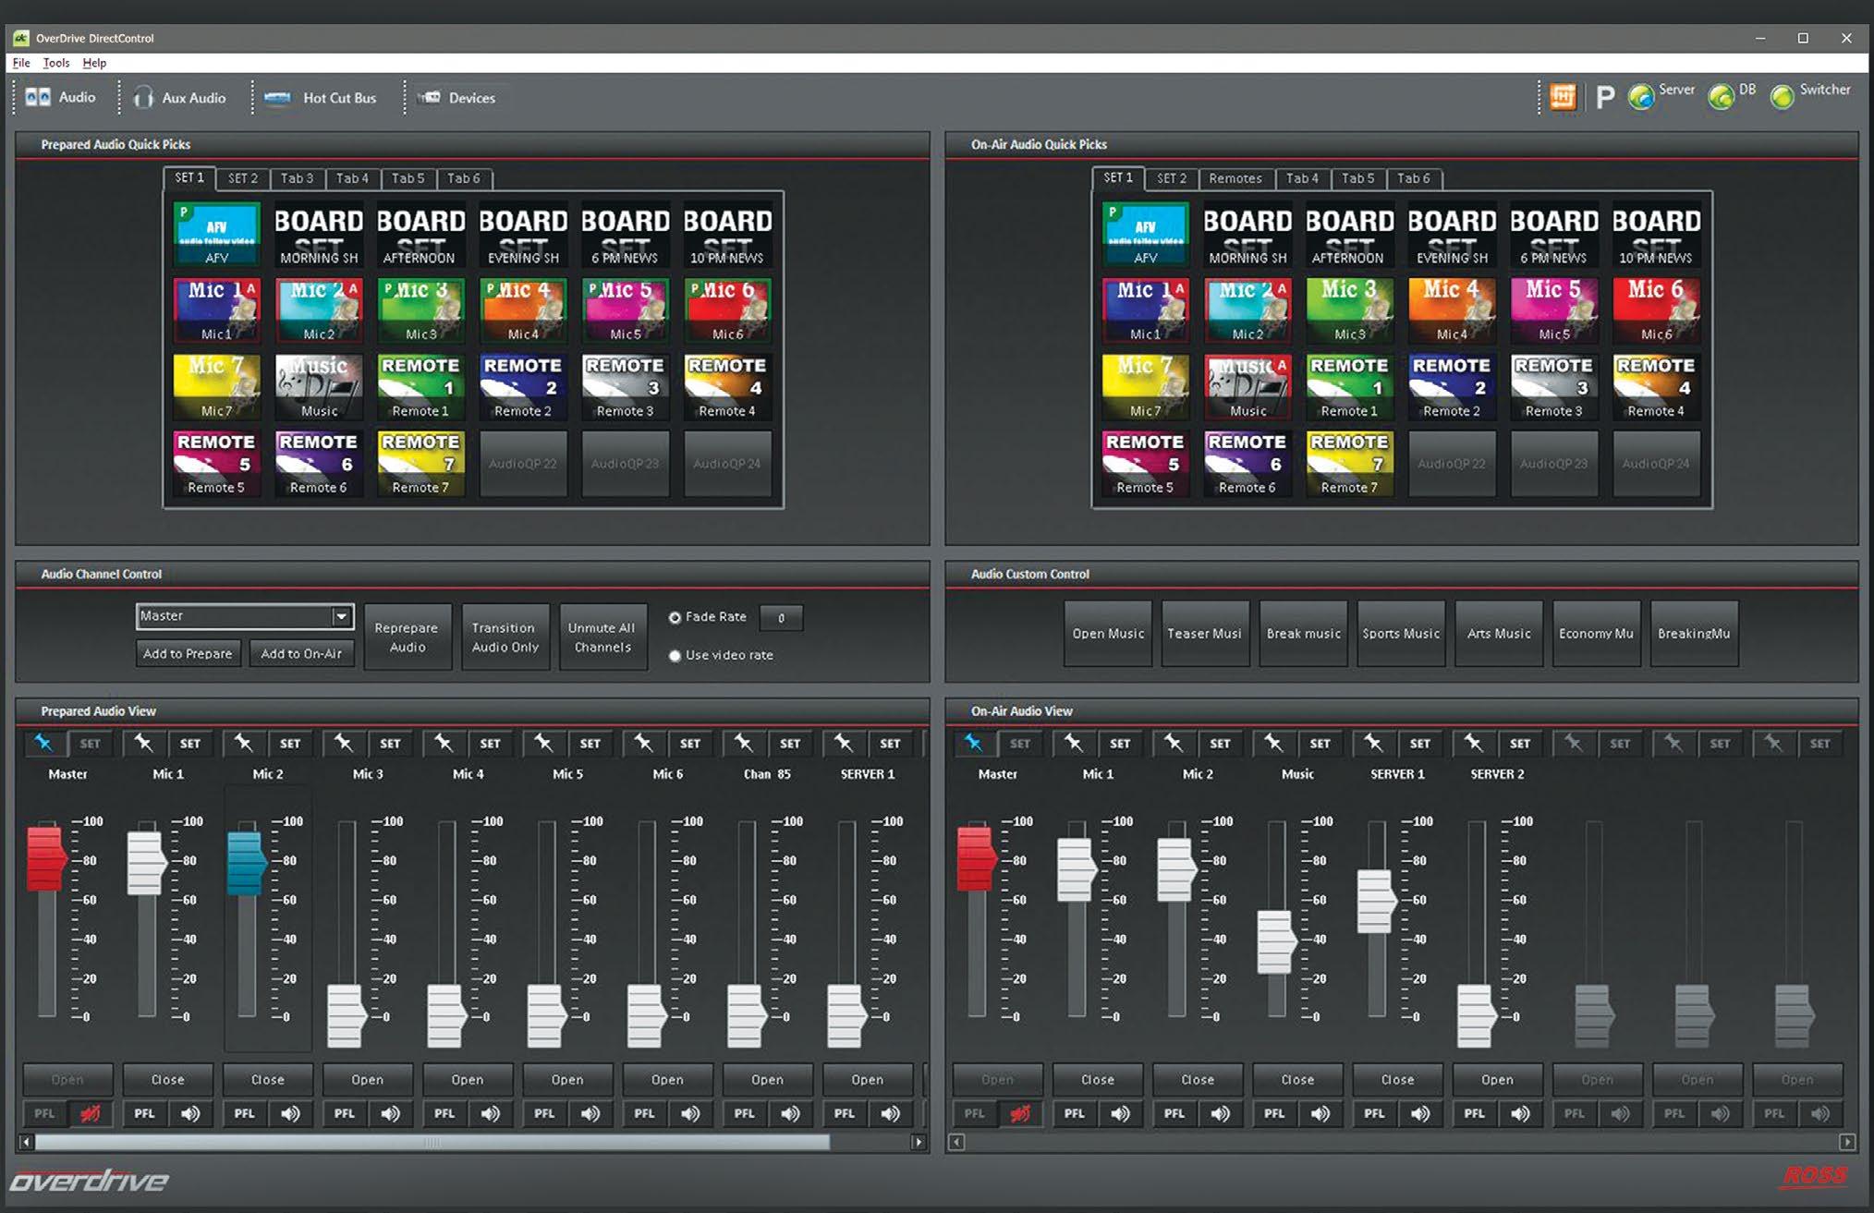Click speaker icon under On-Air Music fader

click(1320, 1113)
